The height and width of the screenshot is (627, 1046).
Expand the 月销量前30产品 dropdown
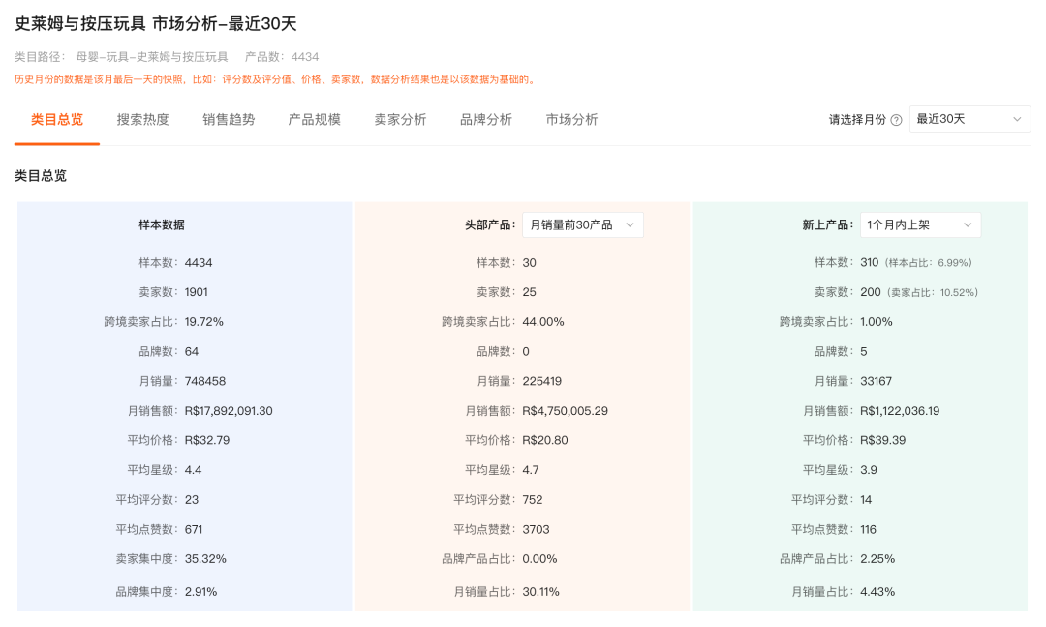(582, 225)
